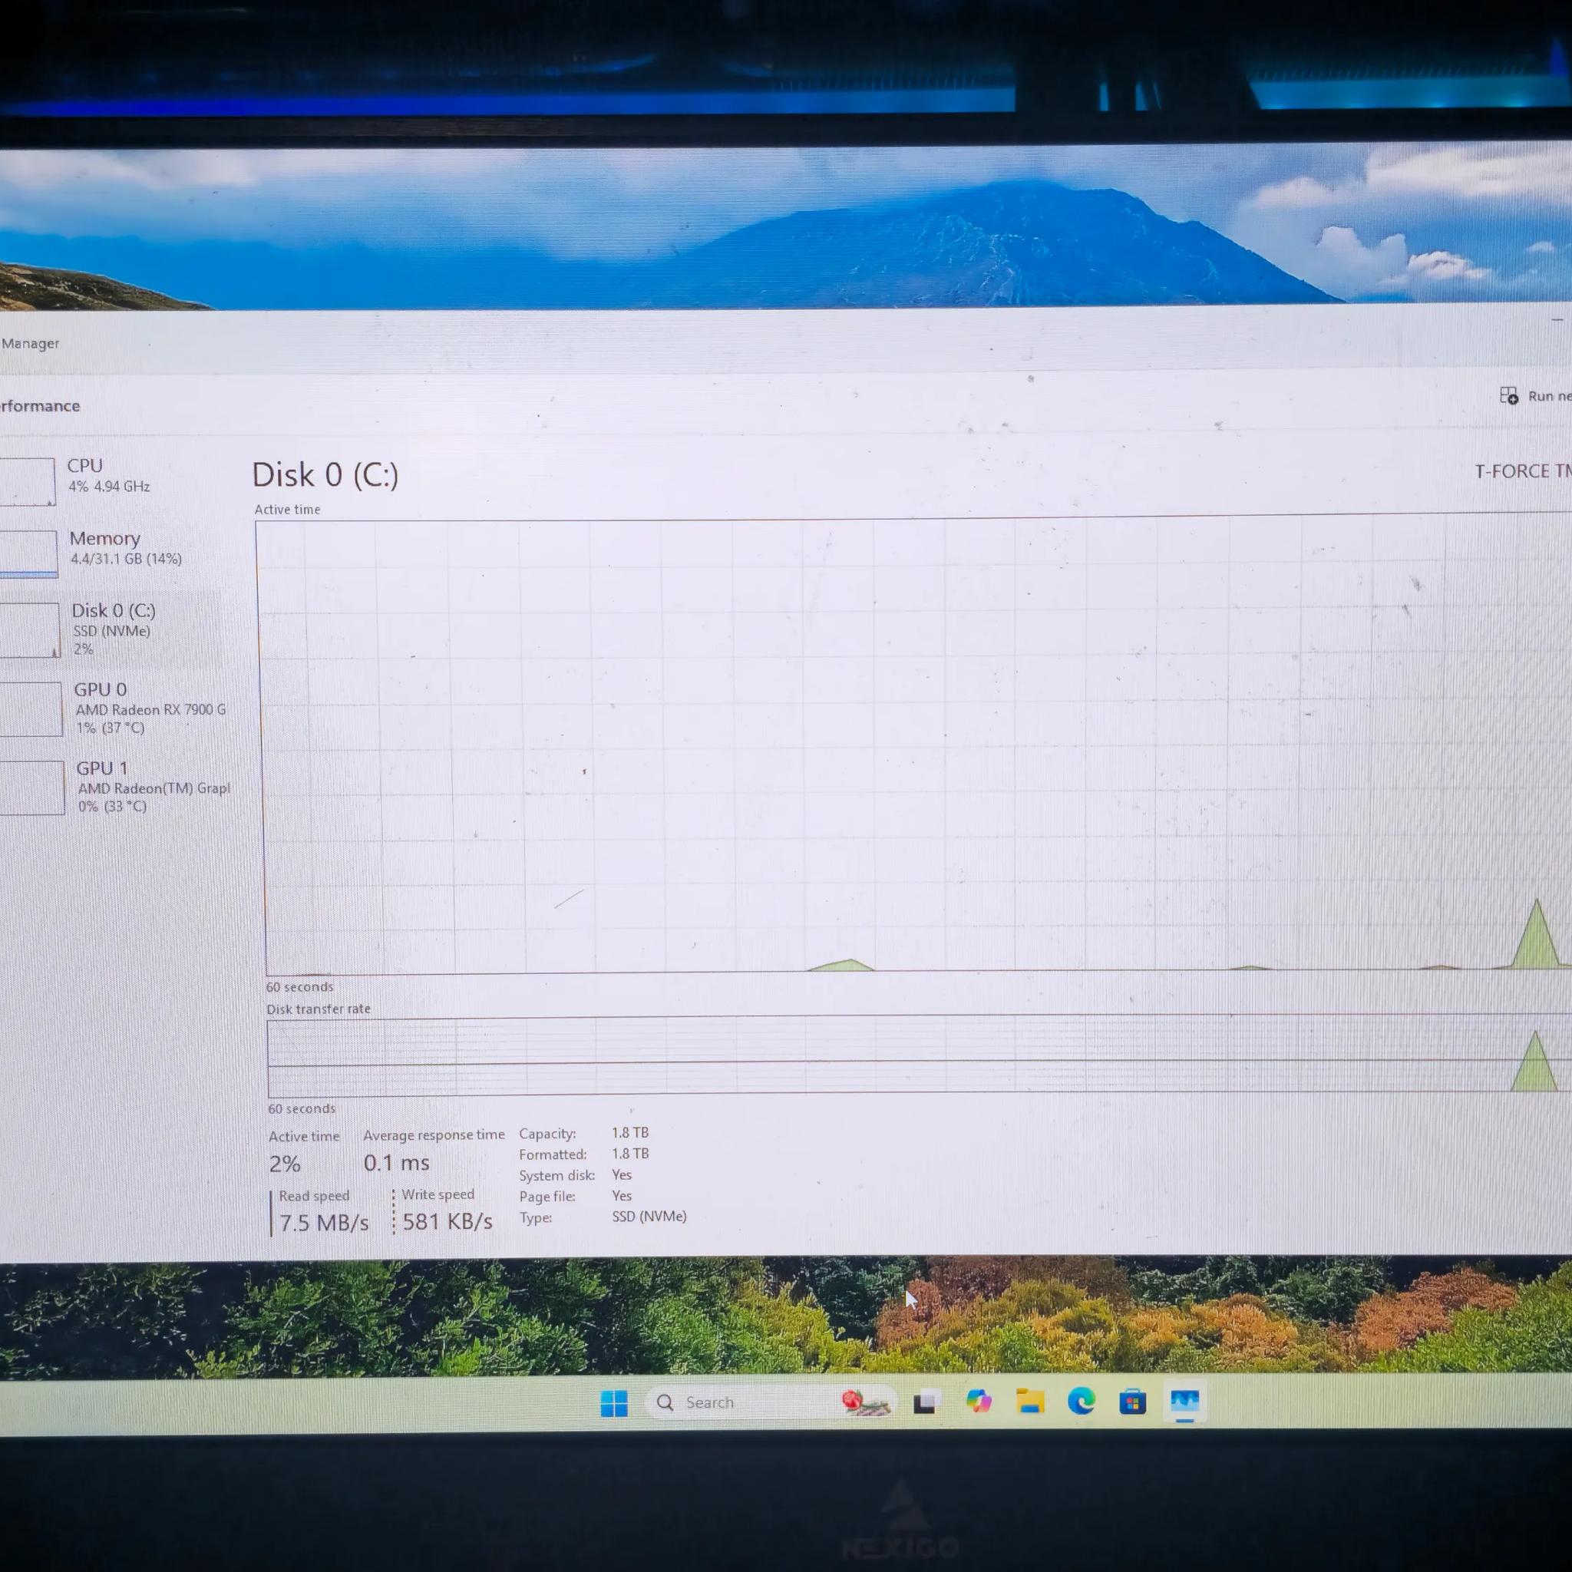Click the GPU 0 mini graph thumbnail
1572x1572 pixels.
coord(31,708)
